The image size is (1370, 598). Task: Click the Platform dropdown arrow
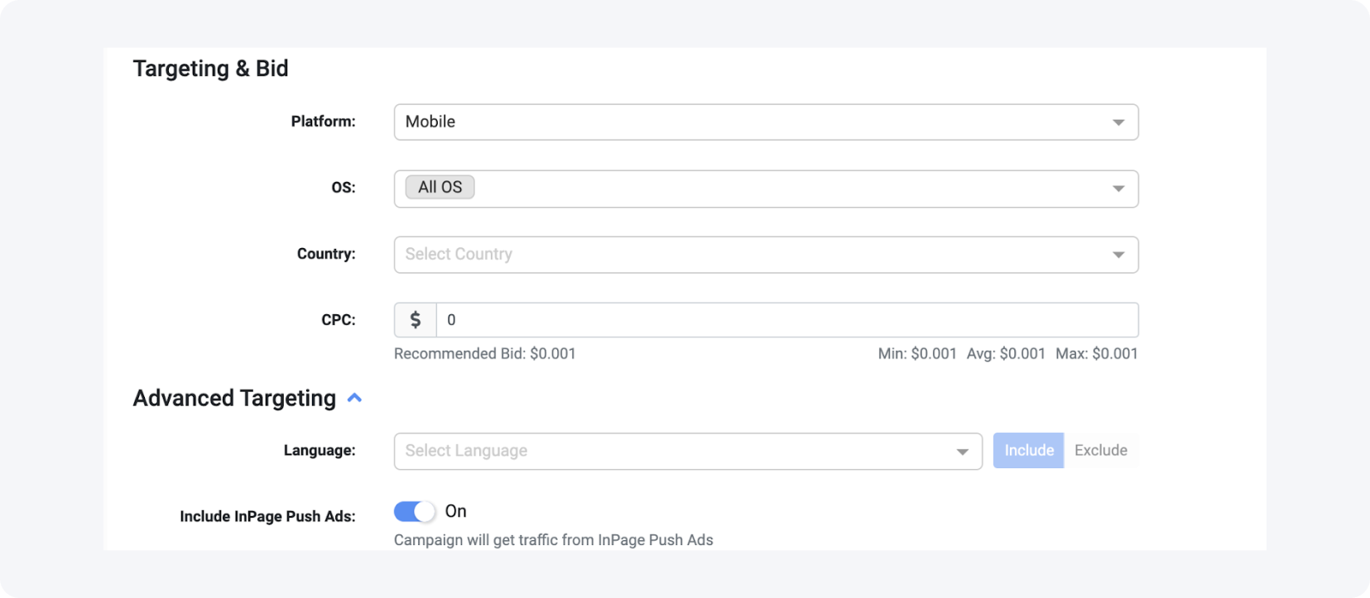[1118, 122]
